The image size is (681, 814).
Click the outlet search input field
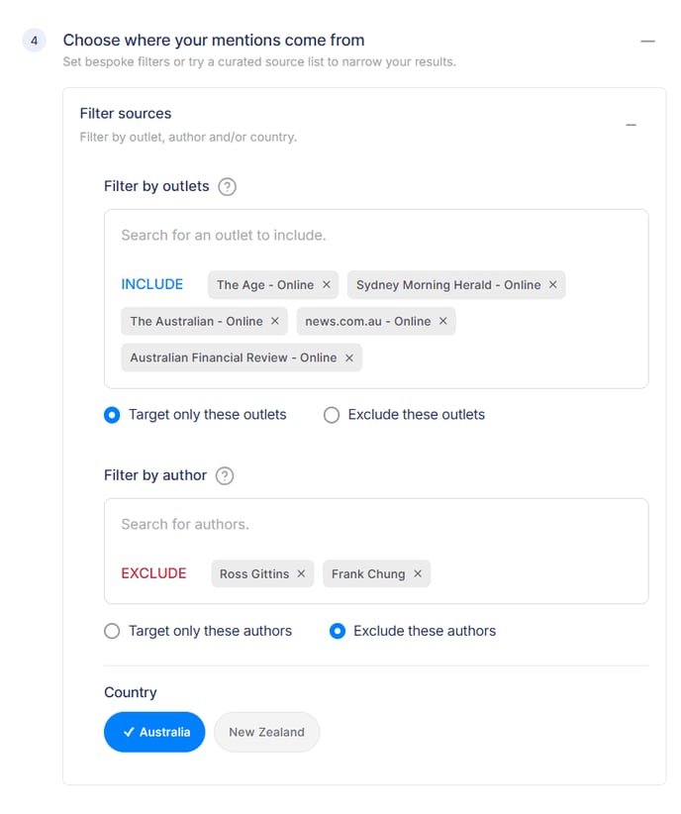click(376, 236)
